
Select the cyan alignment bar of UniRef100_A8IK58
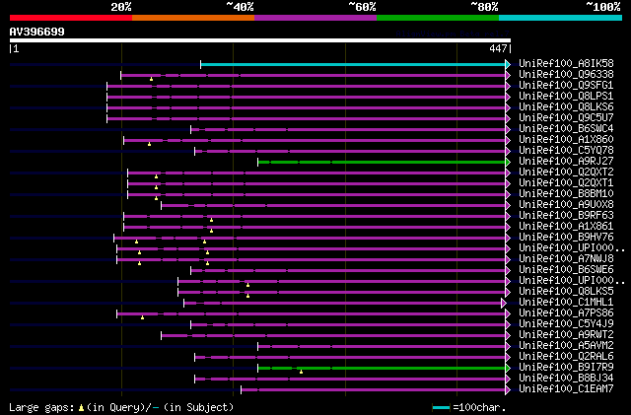[353, 64]
